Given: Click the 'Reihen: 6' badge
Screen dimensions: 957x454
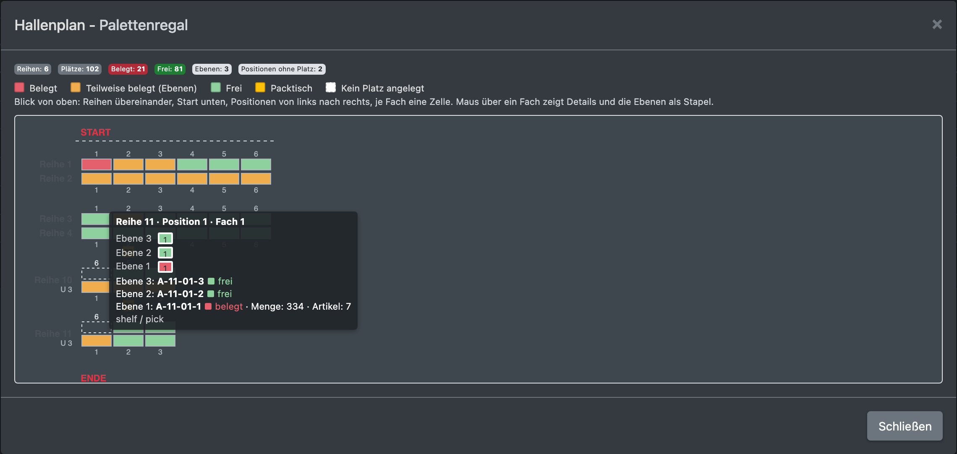Looking at the screenshot, I should pos(33,69).
